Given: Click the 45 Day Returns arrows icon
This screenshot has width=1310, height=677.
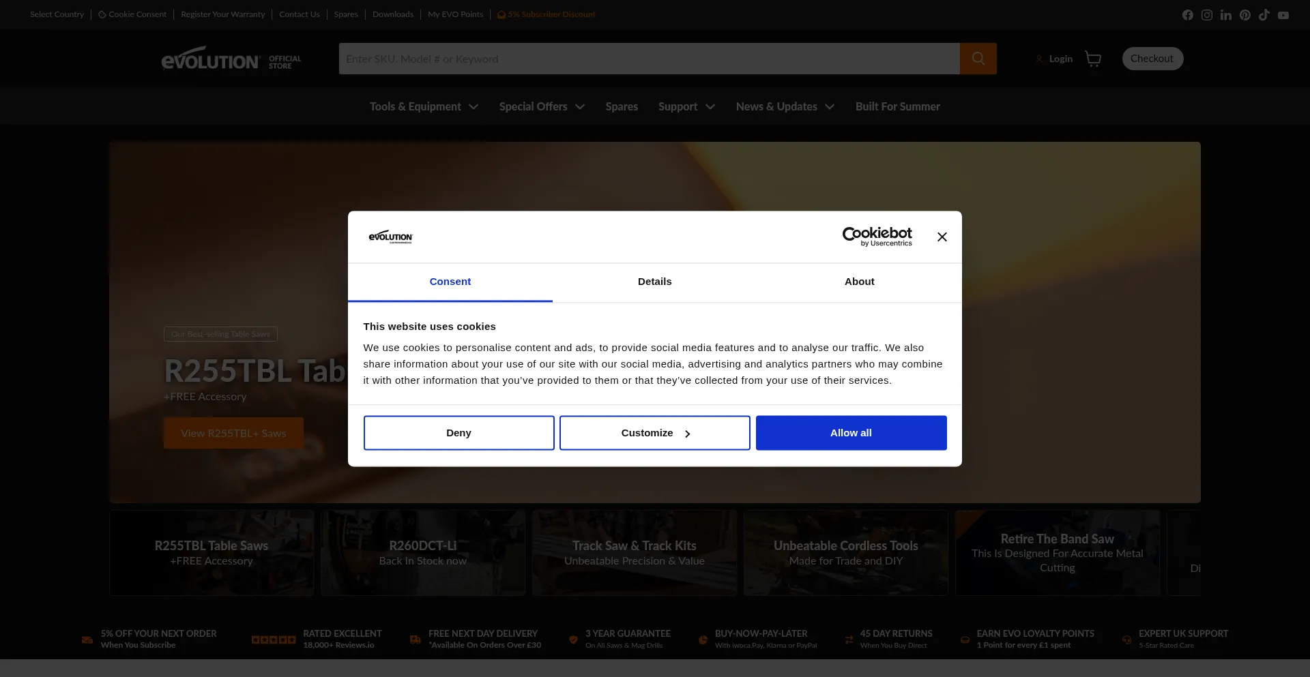Looking at the screenshot, I should 849,640.
